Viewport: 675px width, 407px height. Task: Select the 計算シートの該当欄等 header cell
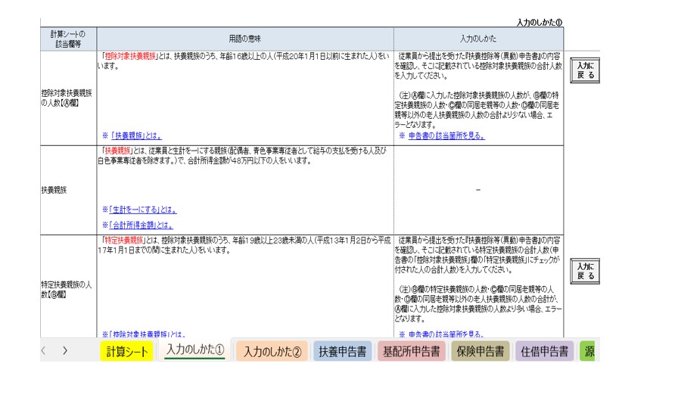tap(68, 39)
